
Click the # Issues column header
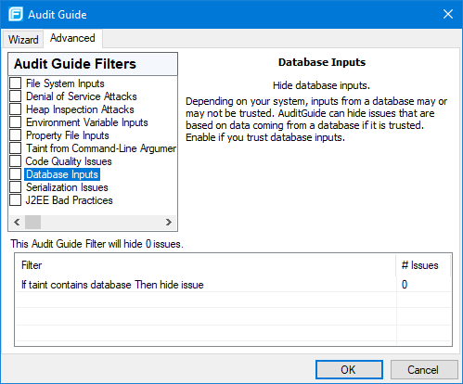click(423, 265)
